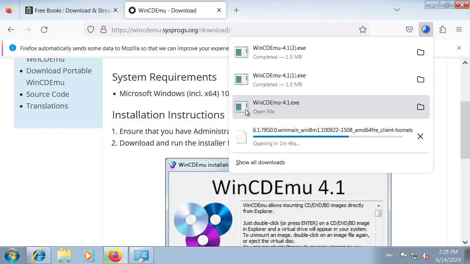Open Windows Media Player from taskbar
Screen dimensions: 470x264
tap(90, 255)
